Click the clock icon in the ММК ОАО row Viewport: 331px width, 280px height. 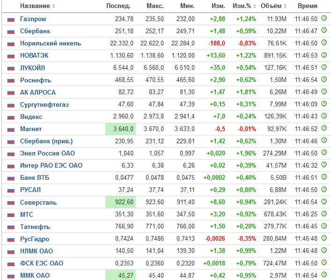[x=324, y=274]
